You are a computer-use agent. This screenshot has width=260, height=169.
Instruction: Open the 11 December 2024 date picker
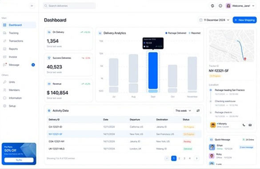point(214,20)
